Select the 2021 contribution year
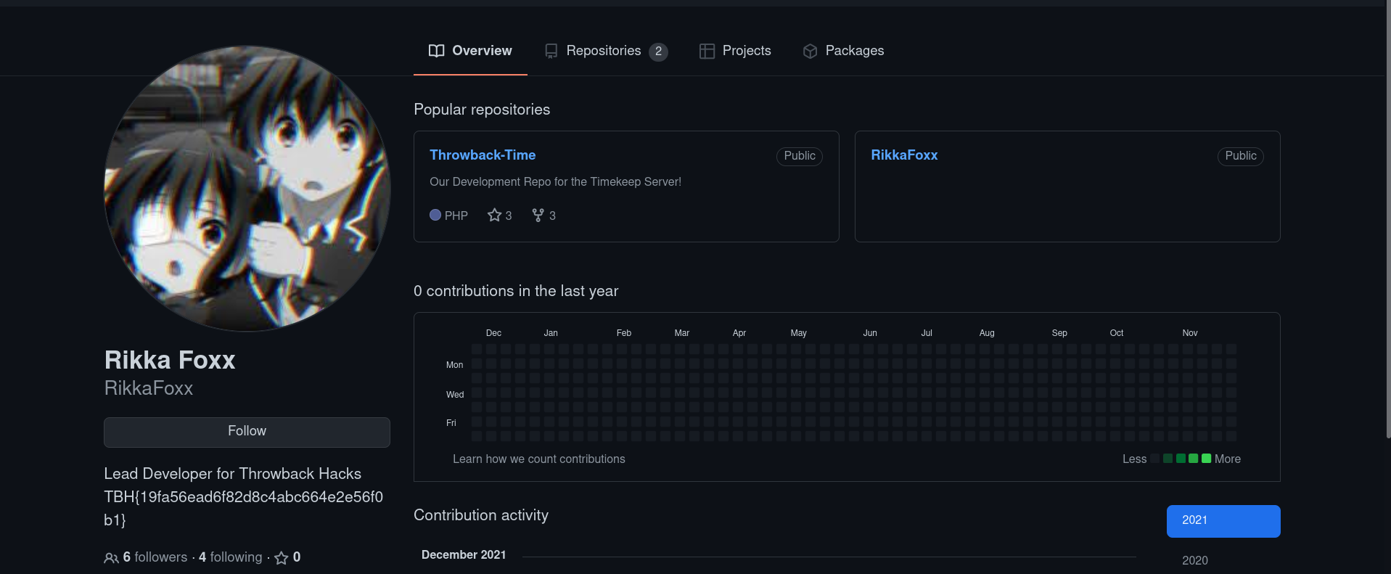The height and width of the screenshot is (574, 1391). (1223, 521)
